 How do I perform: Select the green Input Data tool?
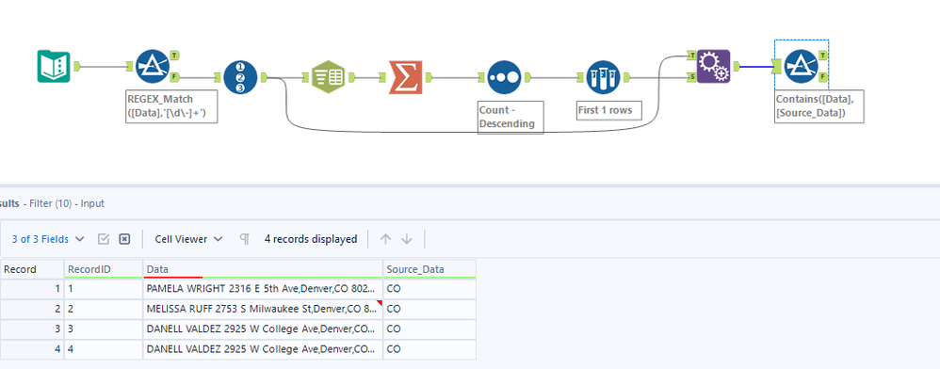coord(54,67)
